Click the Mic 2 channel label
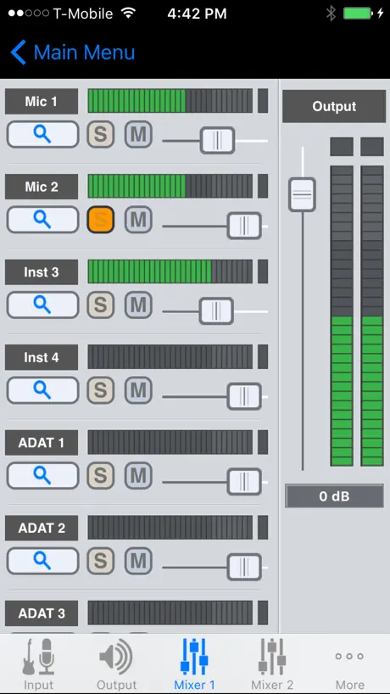Image resolution: width=390 pixels, height=694 pixels. [x=42, y=187]
